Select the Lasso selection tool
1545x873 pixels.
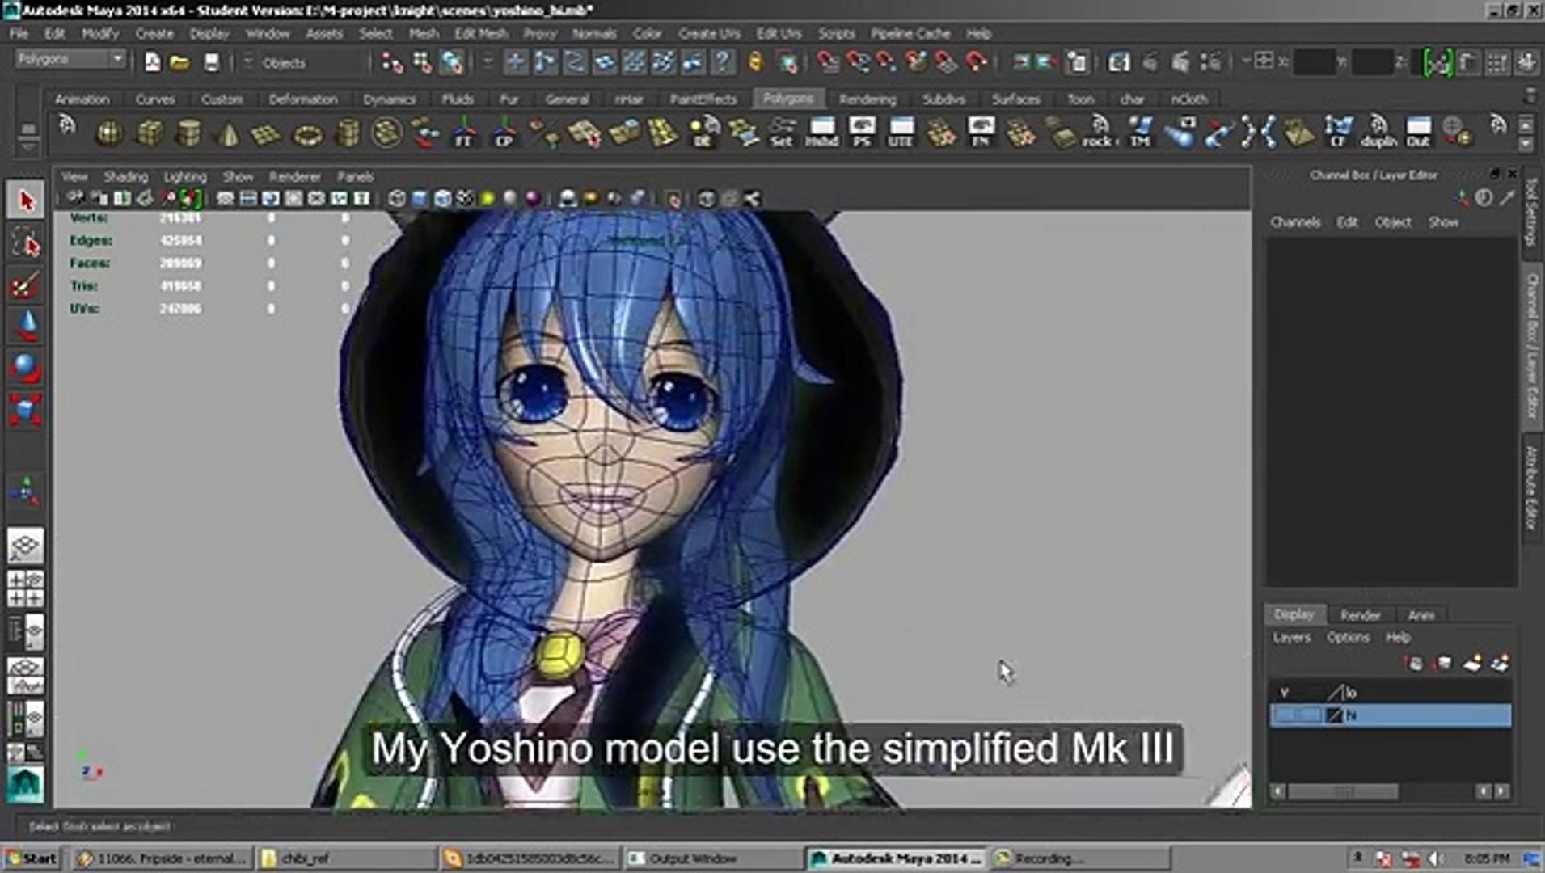pyautogui.click(x=24, y=240)
